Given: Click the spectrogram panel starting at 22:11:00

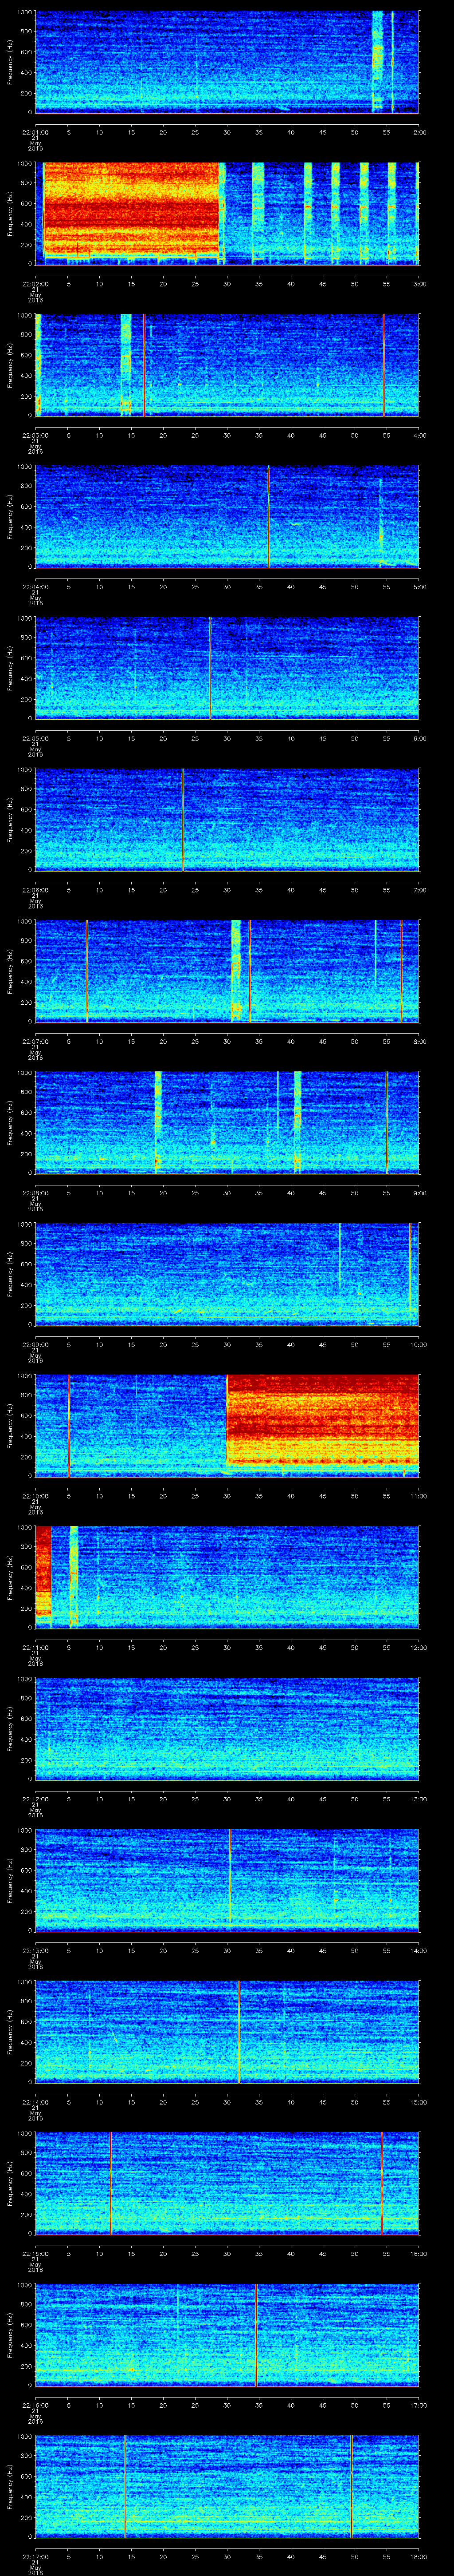Looking at the screenshot, I should (x=227, y=1577).
